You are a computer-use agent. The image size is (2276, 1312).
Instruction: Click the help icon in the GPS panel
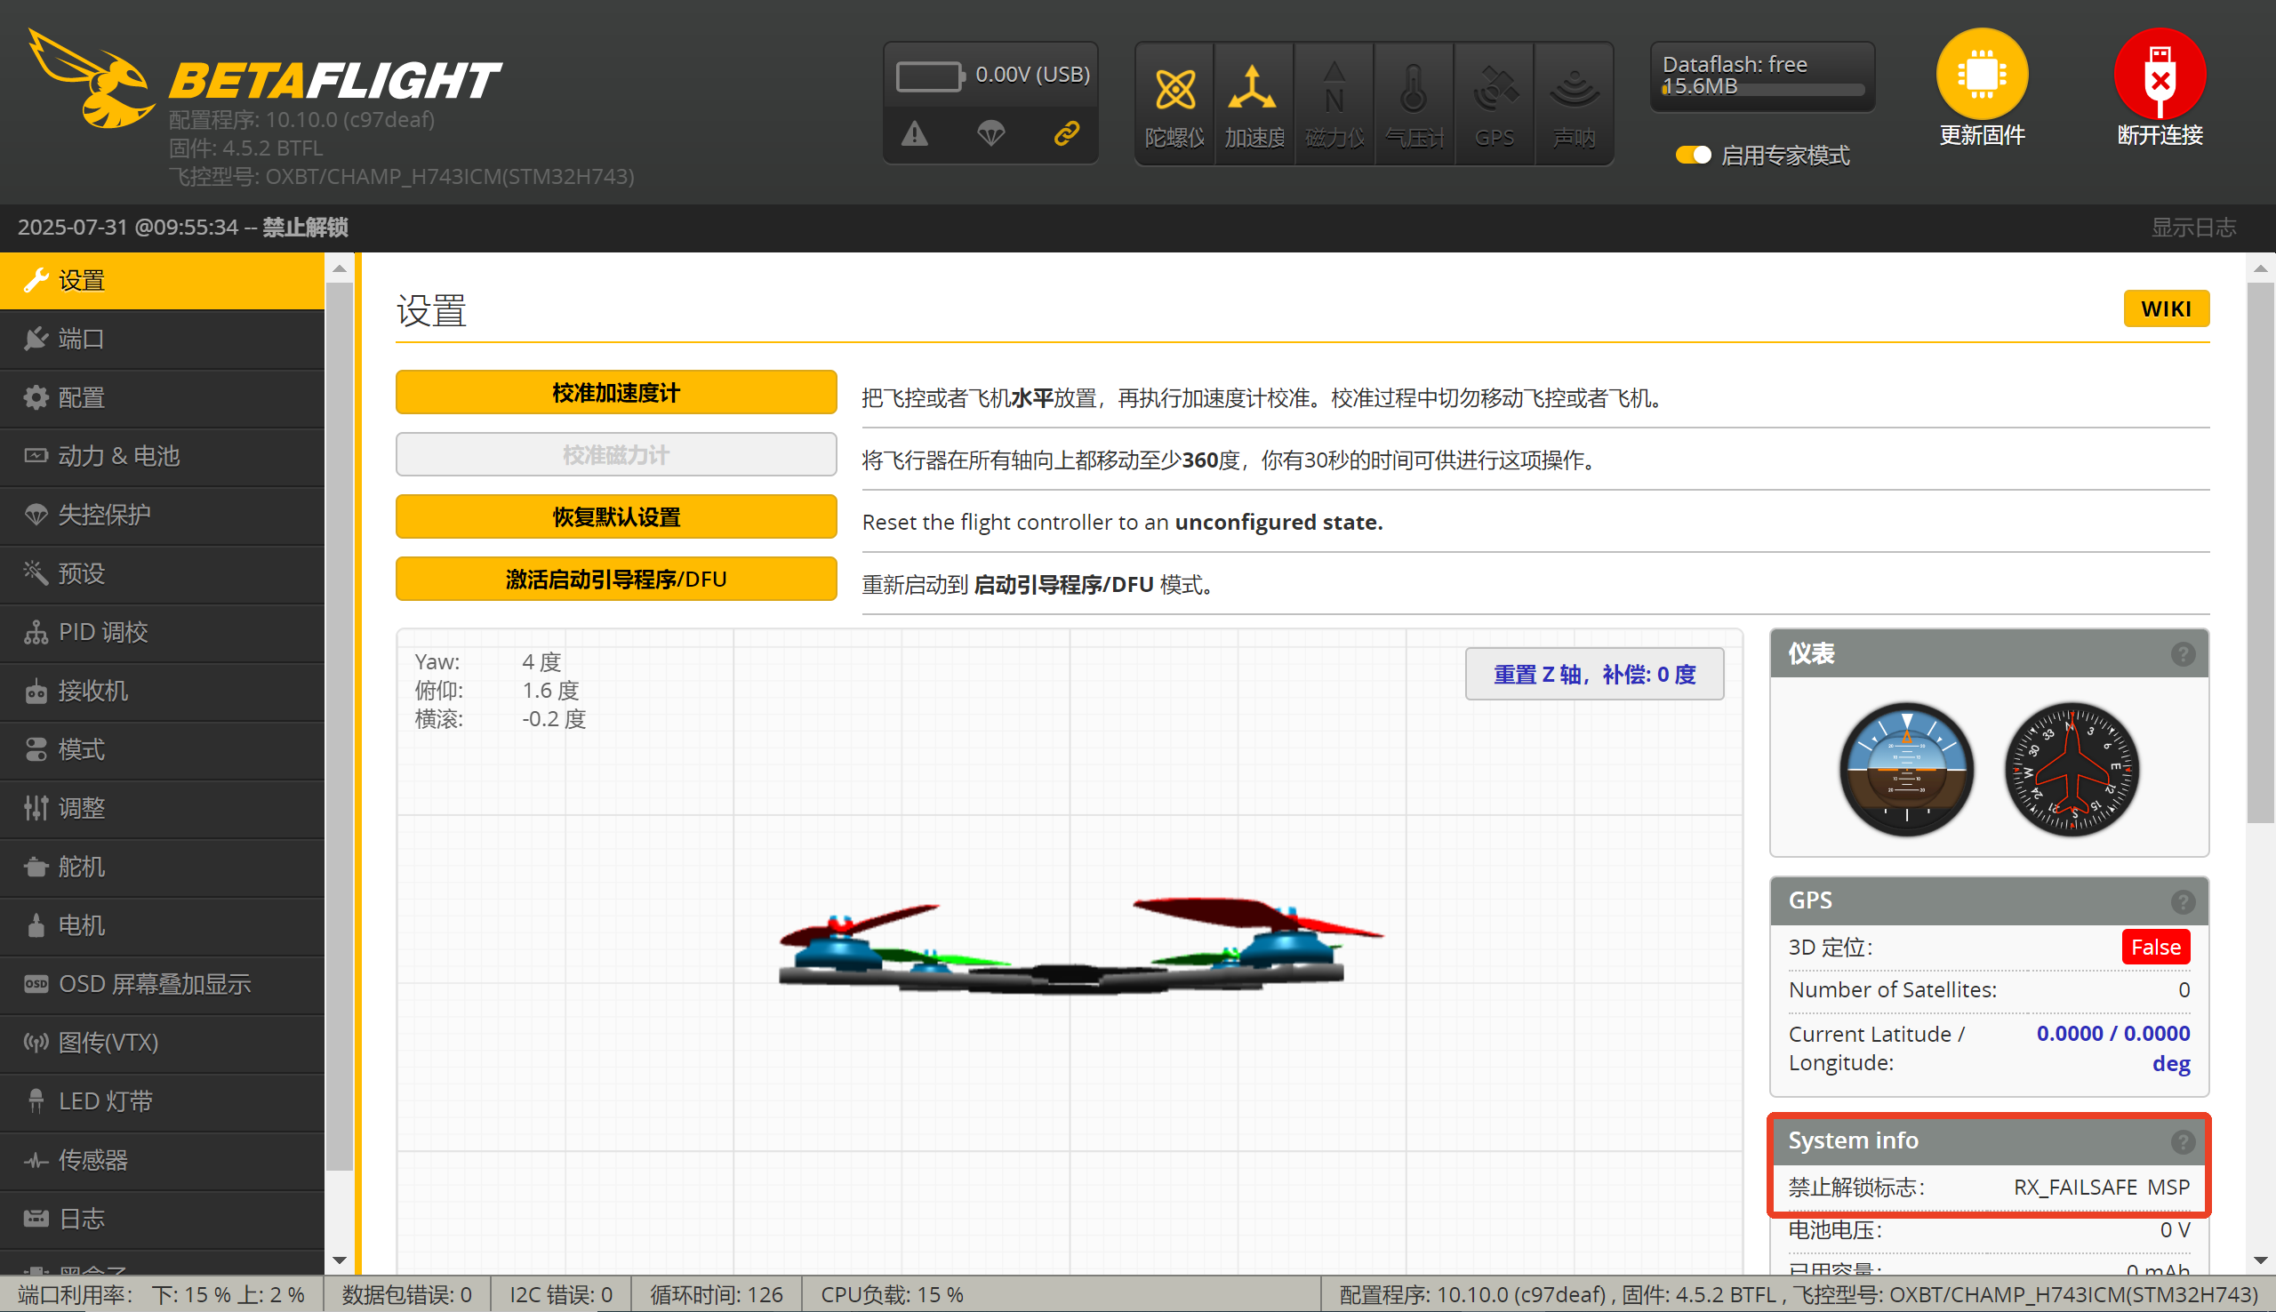(2182, 901)
